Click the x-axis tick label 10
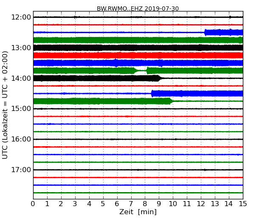The image size is (276, 221). 173,204
